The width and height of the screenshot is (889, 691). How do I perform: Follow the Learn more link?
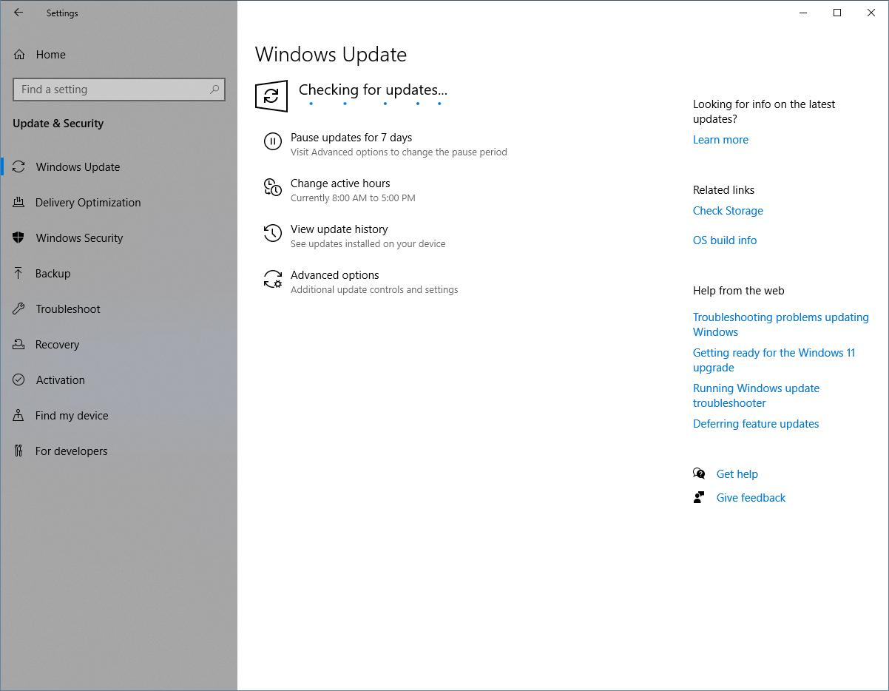click(x=720, y=140)
